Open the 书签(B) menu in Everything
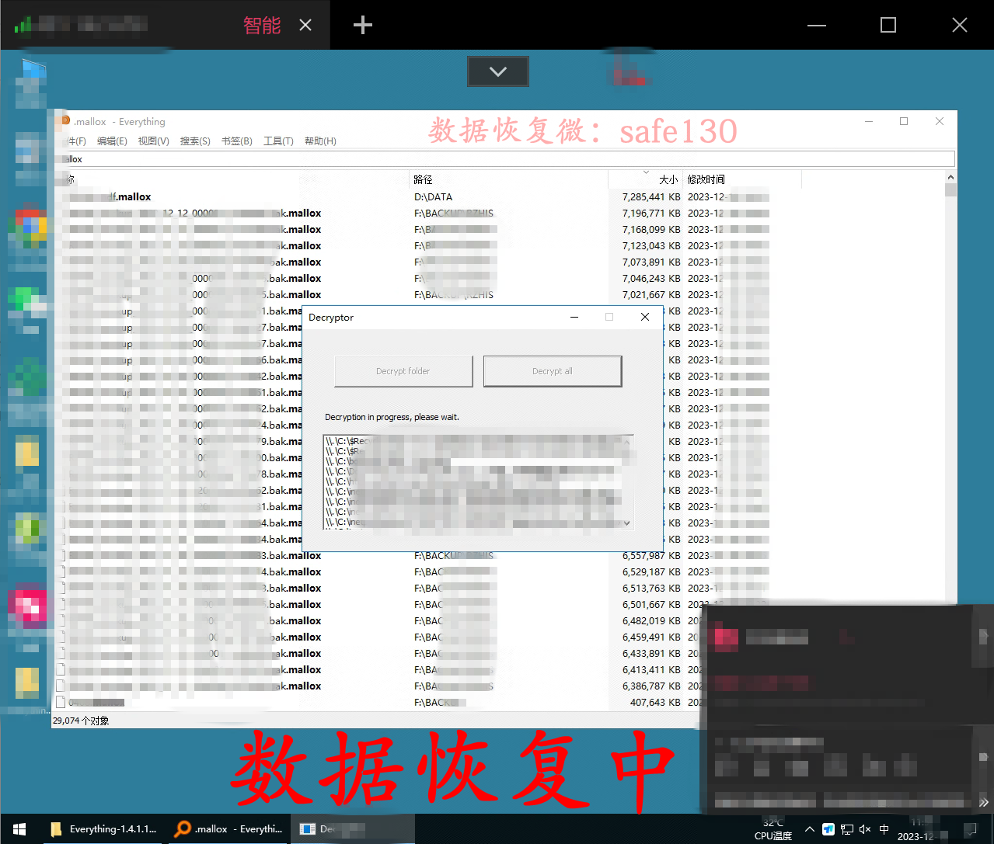 tap(236, 141)
